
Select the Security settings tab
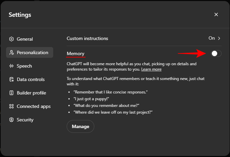click(25, 120)
